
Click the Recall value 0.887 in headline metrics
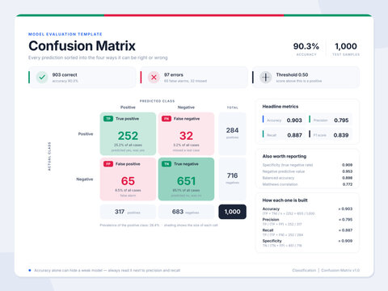tap(294, 135)
